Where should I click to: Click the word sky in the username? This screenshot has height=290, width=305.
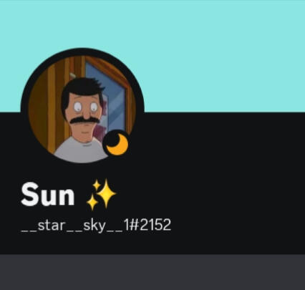tap(94, 226)
